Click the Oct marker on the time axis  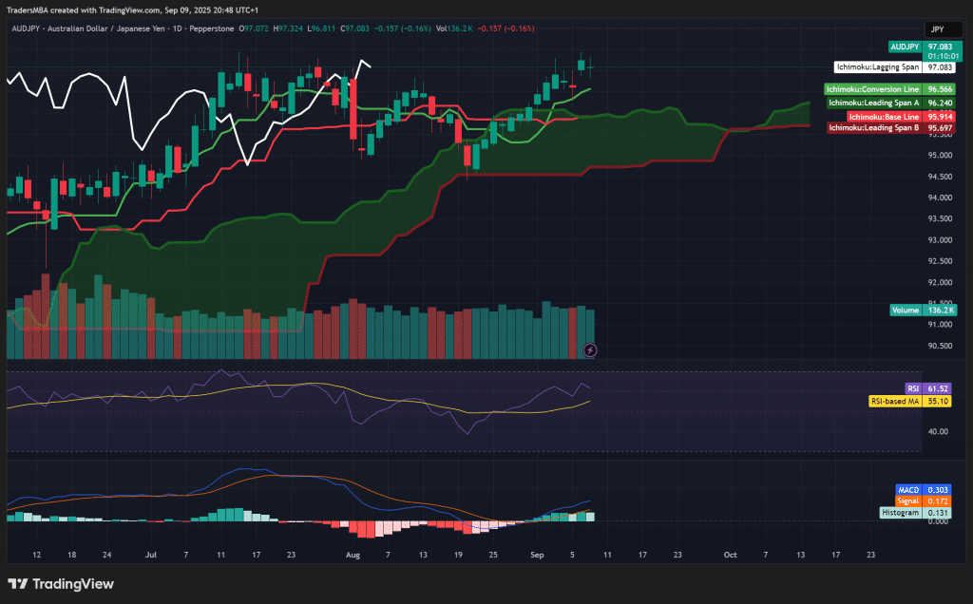730,554
